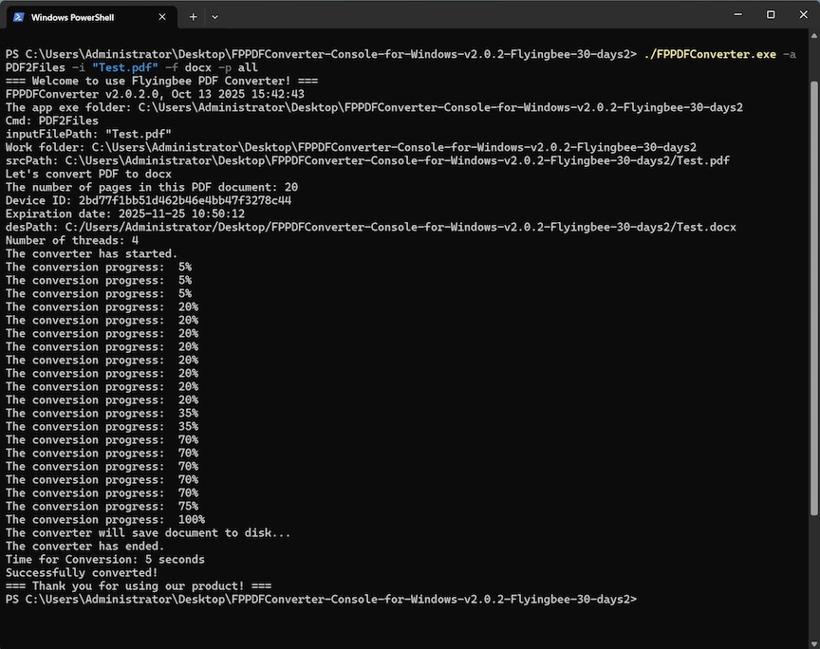
Task: Click the 100% conversion progress line
Action: [104, 520]
